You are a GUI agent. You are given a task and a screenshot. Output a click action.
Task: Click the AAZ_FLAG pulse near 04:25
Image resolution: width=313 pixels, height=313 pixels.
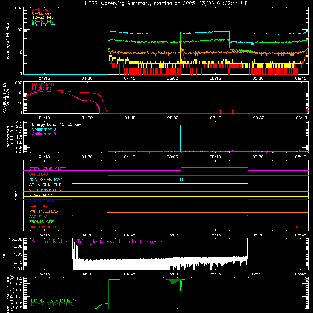(x=72, y=216)
